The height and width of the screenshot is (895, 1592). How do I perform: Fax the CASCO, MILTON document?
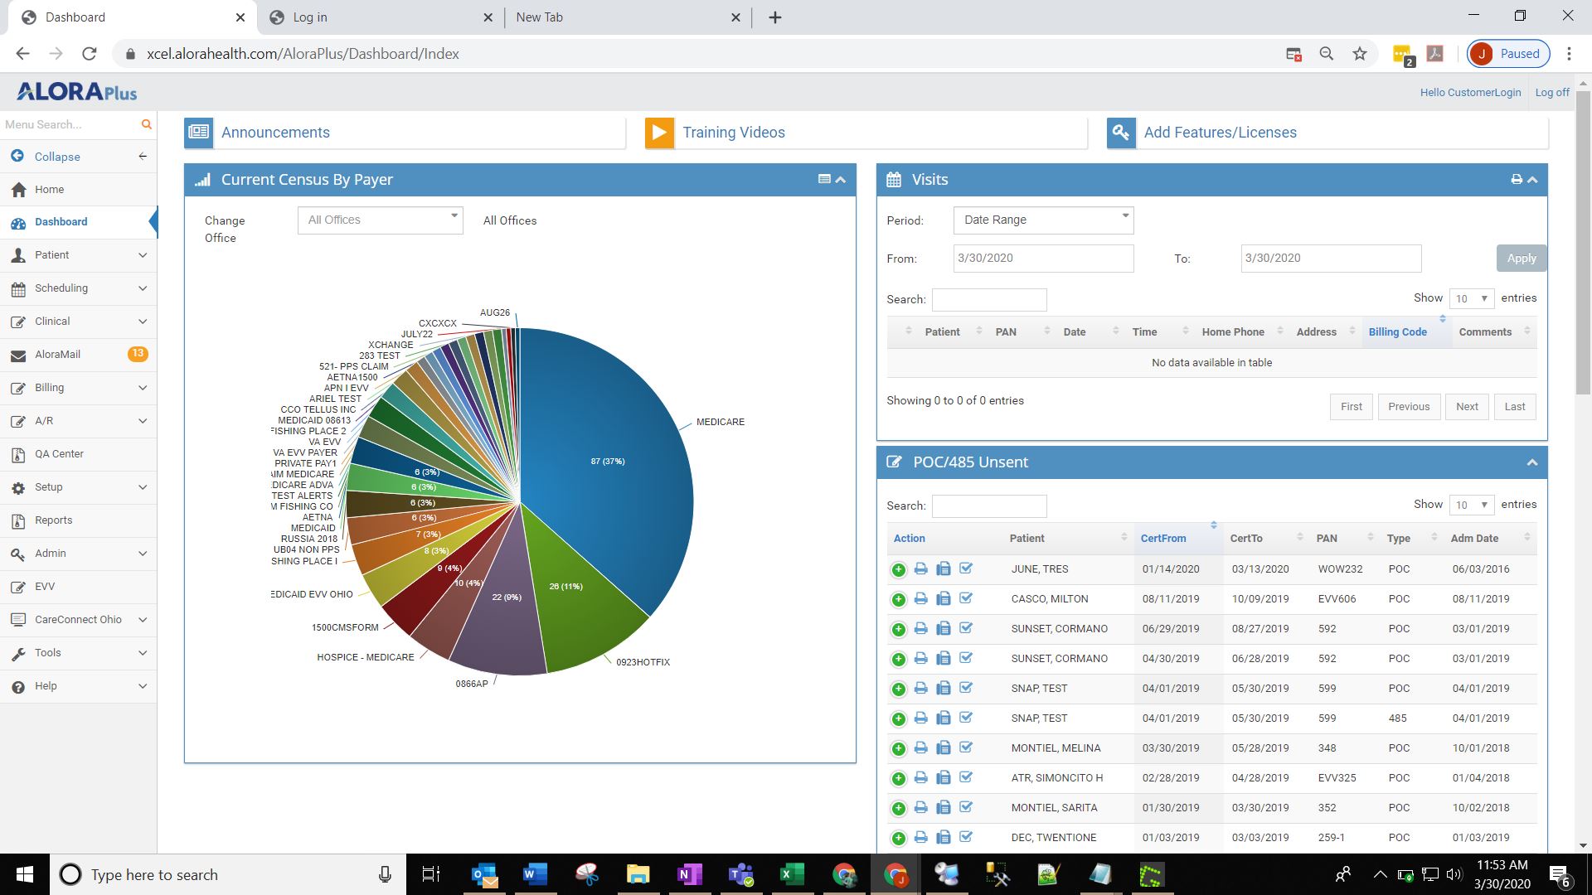(x=944, y=598)
